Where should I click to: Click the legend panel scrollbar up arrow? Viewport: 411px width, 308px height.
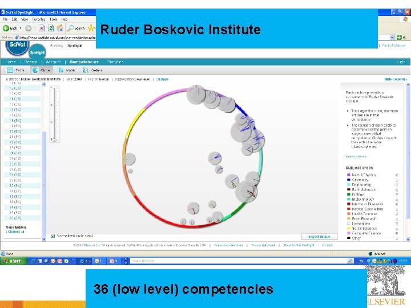[408, 85]
